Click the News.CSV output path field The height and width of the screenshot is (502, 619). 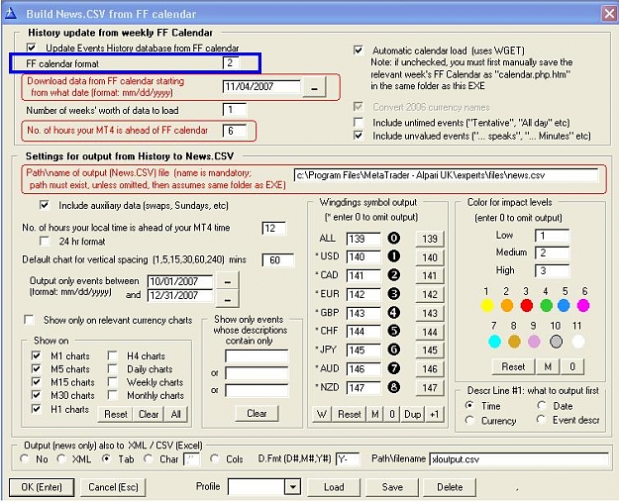click(x=446, y=175)
